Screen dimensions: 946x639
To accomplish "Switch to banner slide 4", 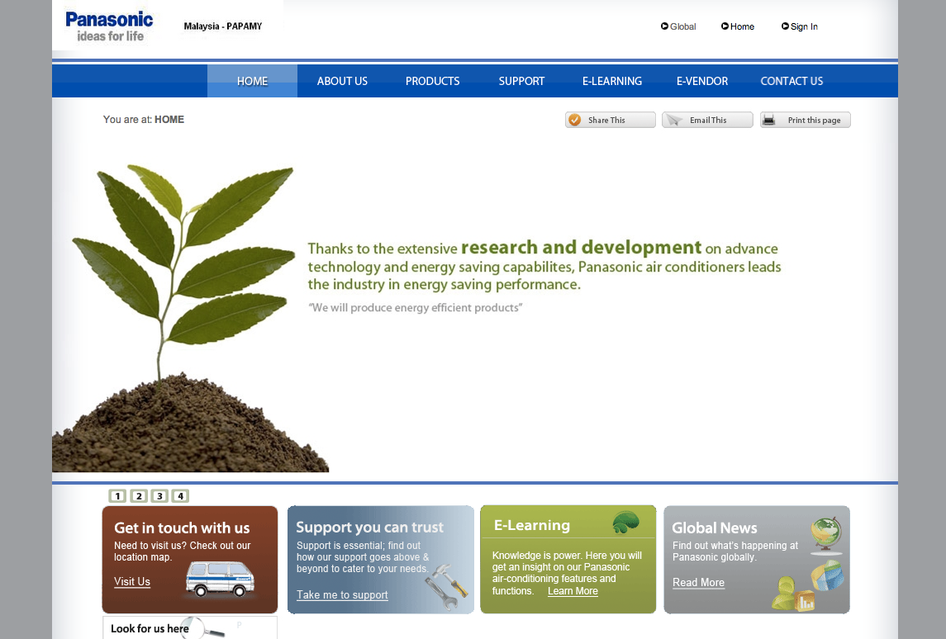I will pos(180,496).
